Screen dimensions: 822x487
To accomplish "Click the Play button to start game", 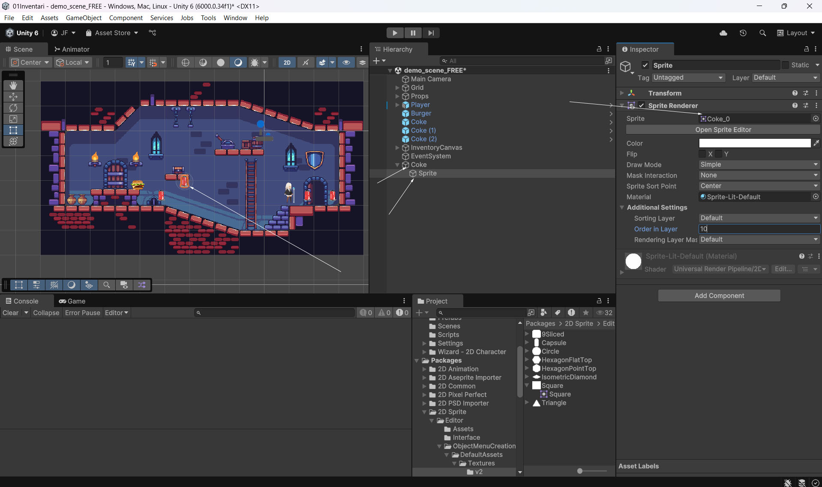I will 395,33.
